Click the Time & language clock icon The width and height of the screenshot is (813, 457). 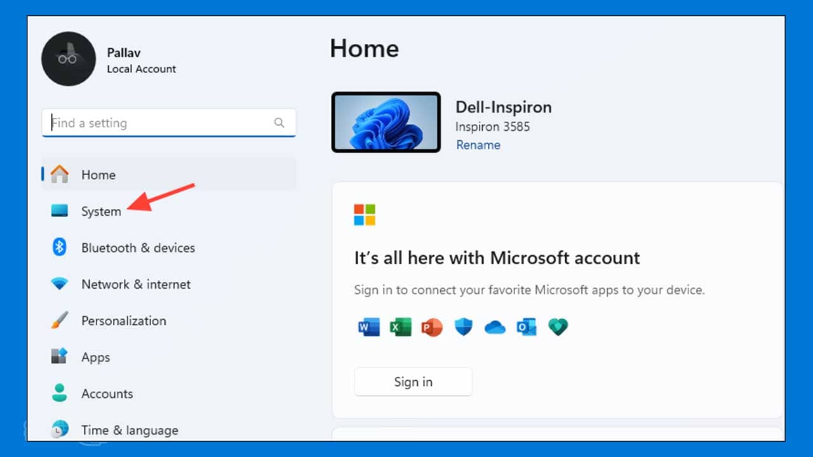click(60, 430)
